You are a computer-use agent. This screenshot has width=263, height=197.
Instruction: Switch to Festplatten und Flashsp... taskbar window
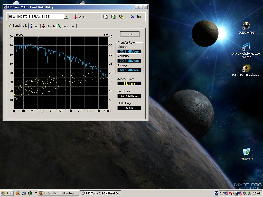pos(58,193)
